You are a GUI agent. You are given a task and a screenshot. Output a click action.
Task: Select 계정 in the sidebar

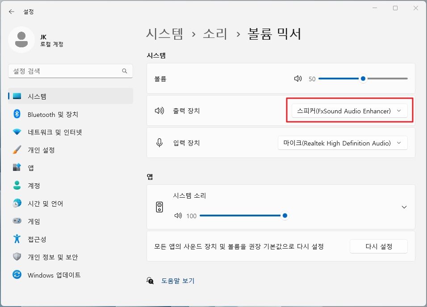pyautogui.click(x=71, y=185)
